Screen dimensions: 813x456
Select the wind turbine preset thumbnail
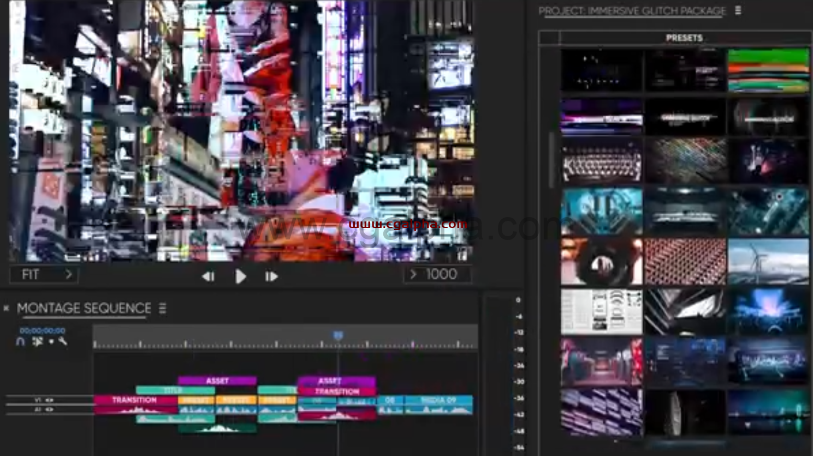pyautogui.click(x=768, y=261)
